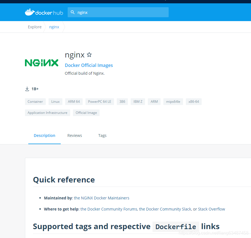Screen dimensions: 251x238
Task: Click the Quick reference heading
Action: (x=64, y=180)
